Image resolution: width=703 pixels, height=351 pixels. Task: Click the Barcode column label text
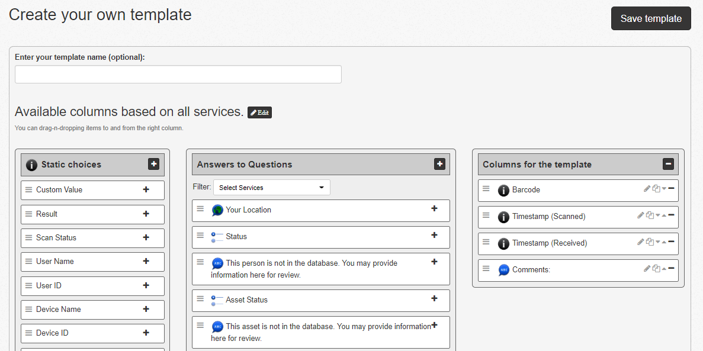(x=526, y=189)
